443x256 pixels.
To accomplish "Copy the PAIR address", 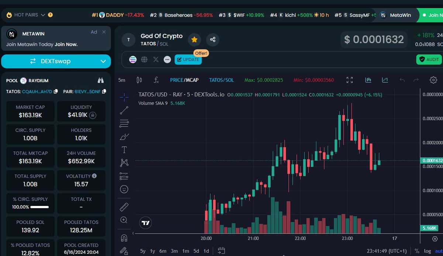I will [104, 91].
